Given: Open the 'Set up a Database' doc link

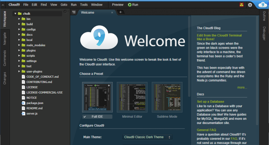Looking at the screenshot, I should [210, 102].
